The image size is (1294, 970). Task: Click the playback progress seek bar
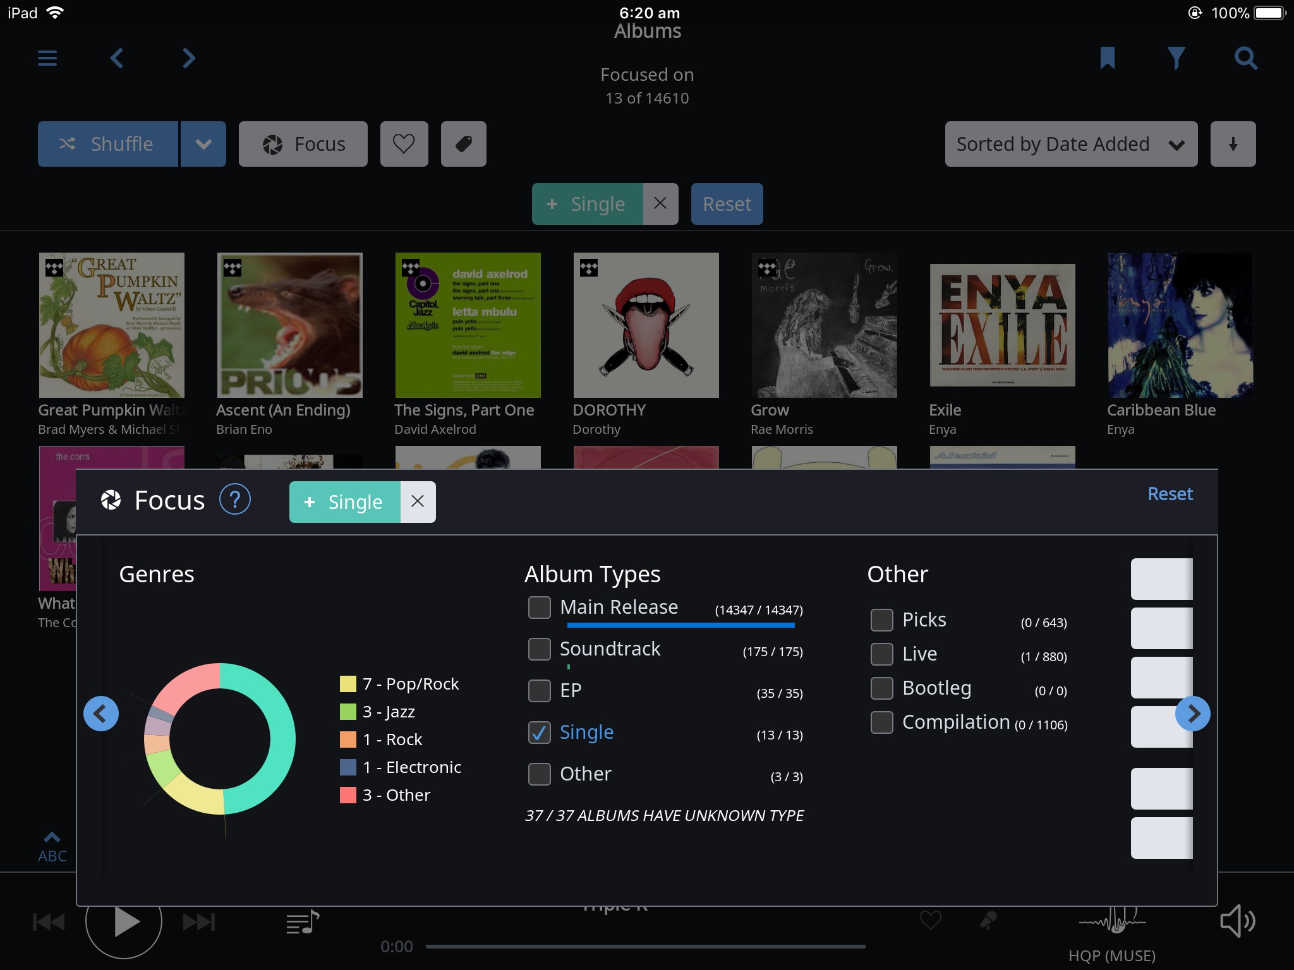tap(645, 947)
